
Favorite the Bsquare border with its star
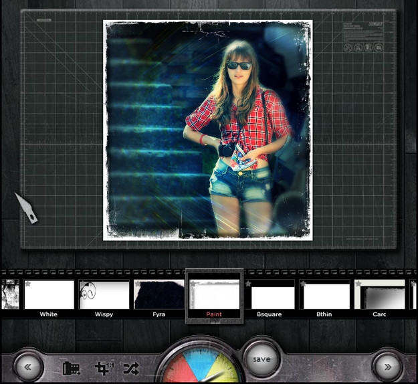[248, 284]
